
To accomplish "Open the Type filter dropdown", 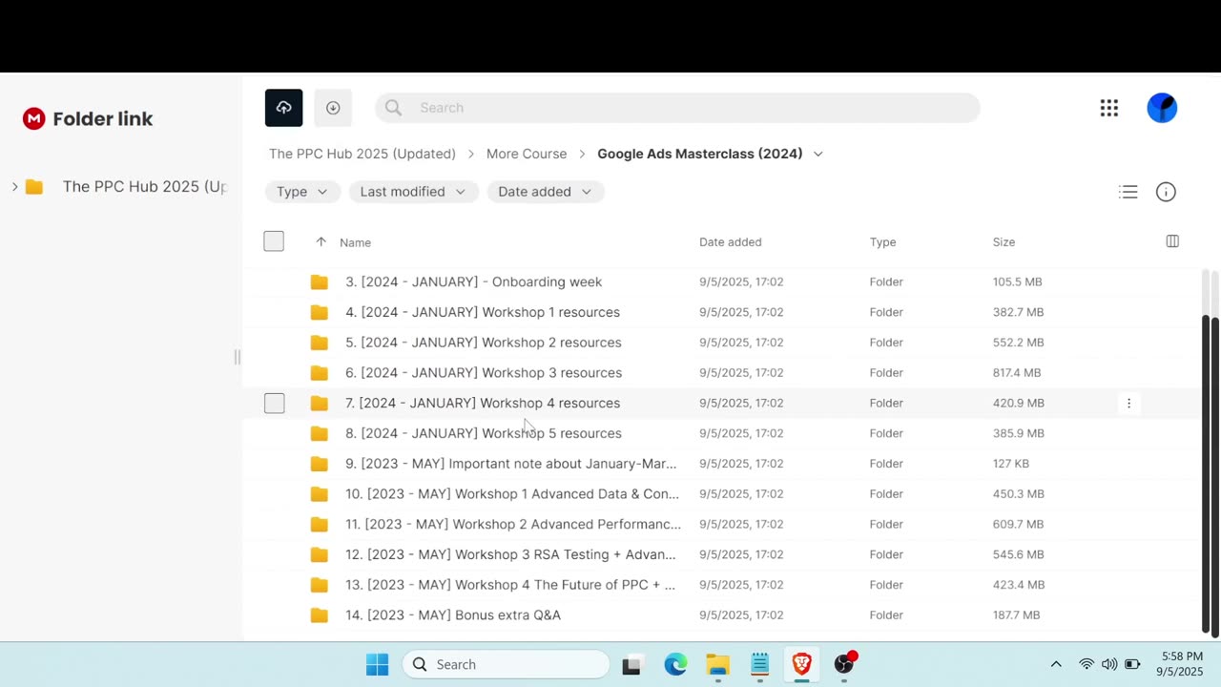I will point(301,192).
